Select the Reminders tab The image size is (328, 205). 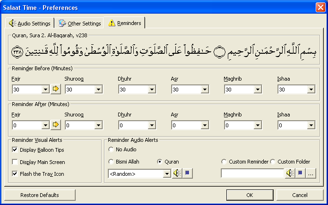click(x=124, y=23)
